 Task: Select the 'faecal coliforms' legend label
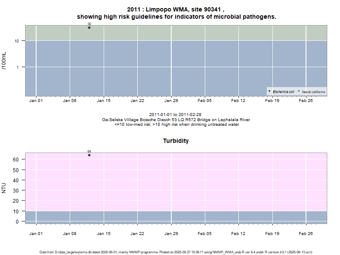(x=313, y=92)
